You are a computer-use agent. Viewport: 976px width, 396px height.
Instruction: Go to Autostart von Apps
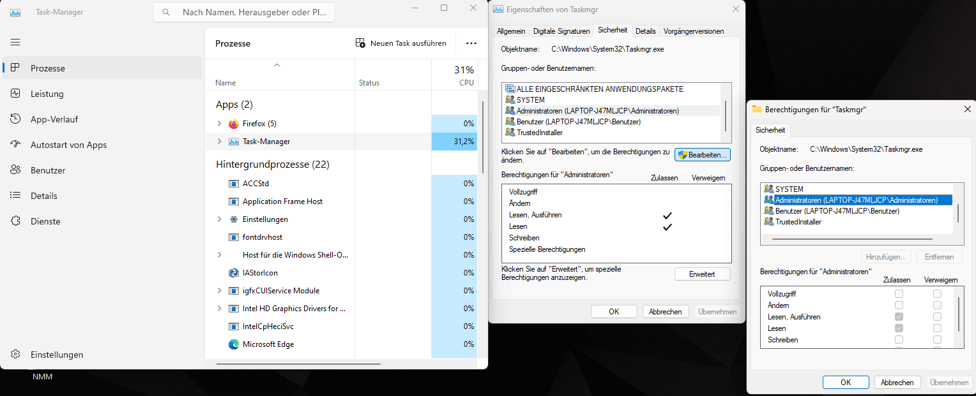(x=102, y=145)
